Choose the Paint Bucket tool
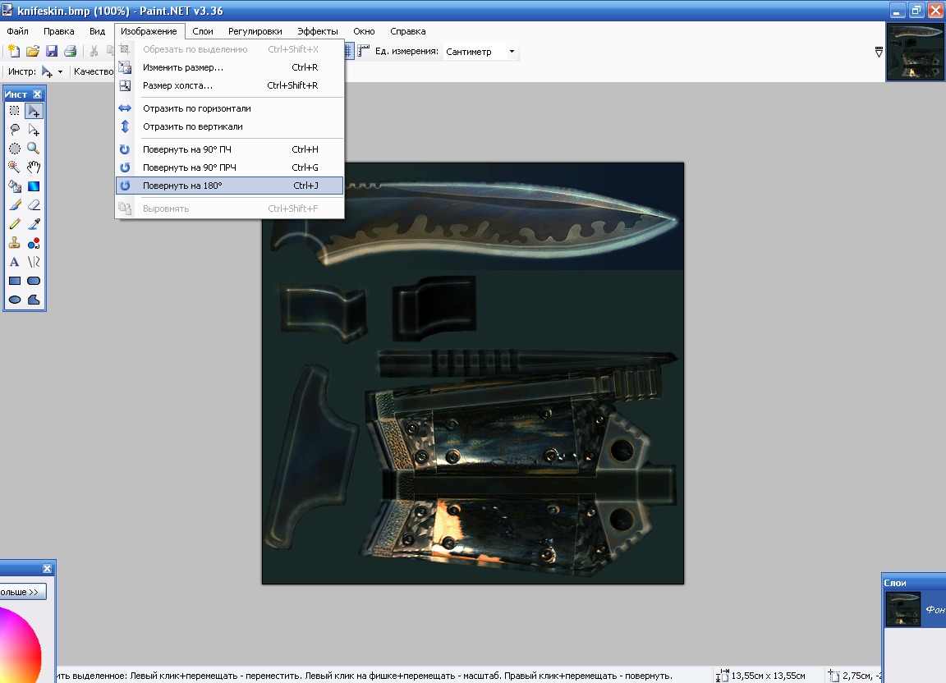This screenshot has width=946, height=683. 14,186
